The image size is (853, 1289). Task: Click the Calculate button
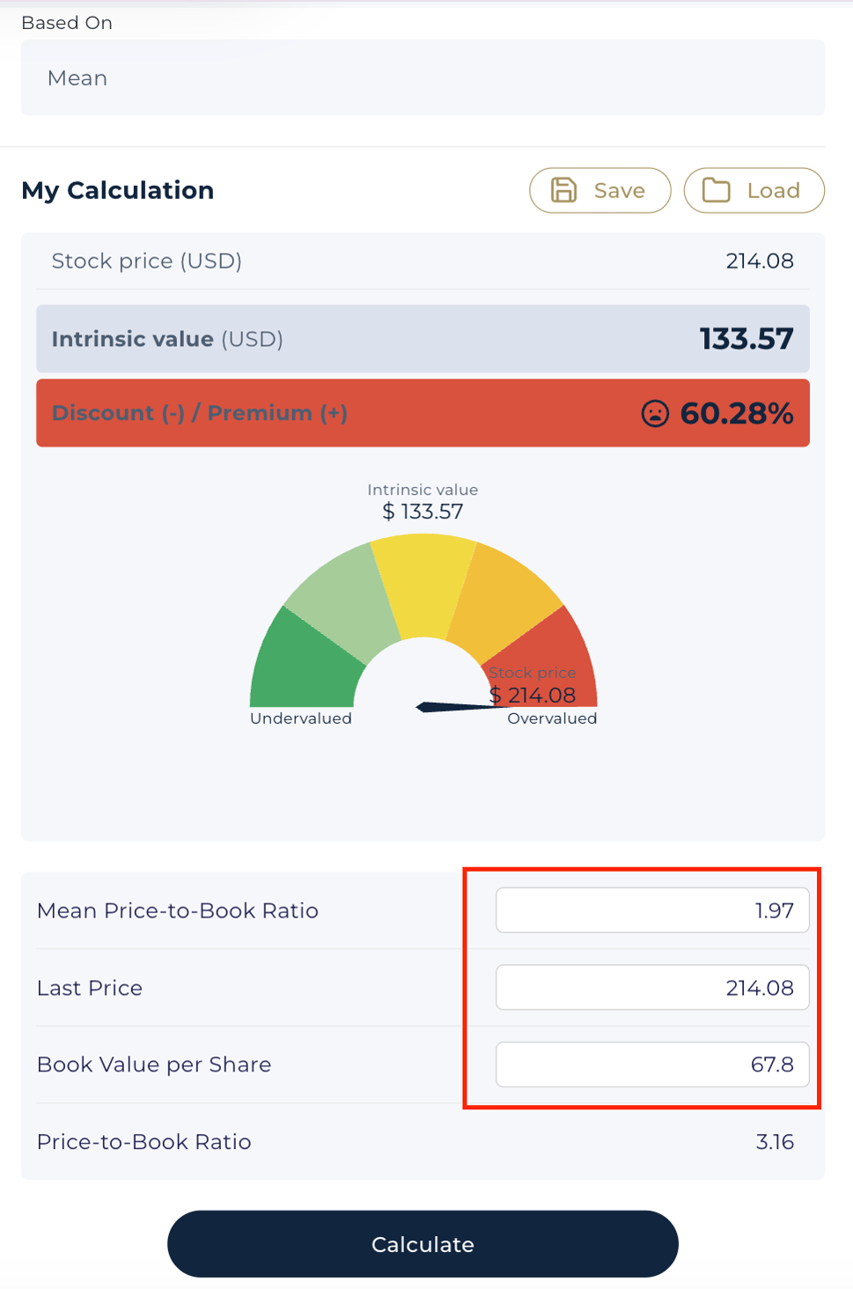(423, 1243)
